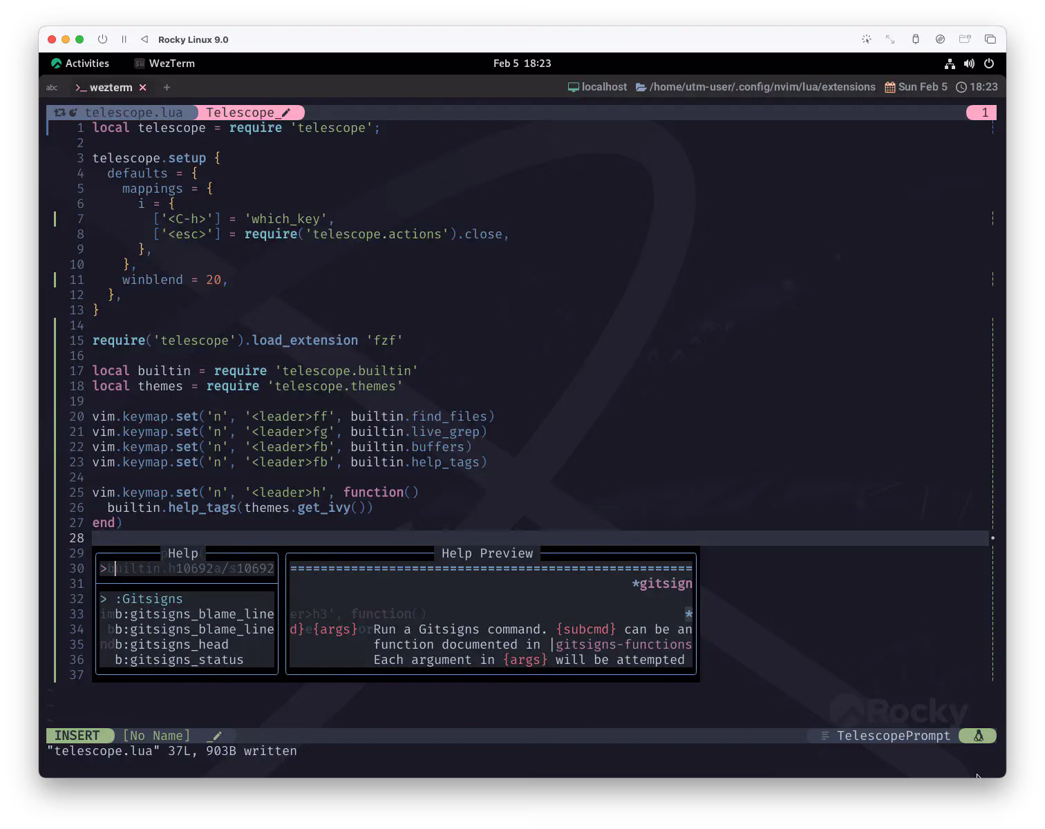This screenshot has height=829, width=1045.
Task: Click line number 28 in the gutter
Action: click(76, 538)
